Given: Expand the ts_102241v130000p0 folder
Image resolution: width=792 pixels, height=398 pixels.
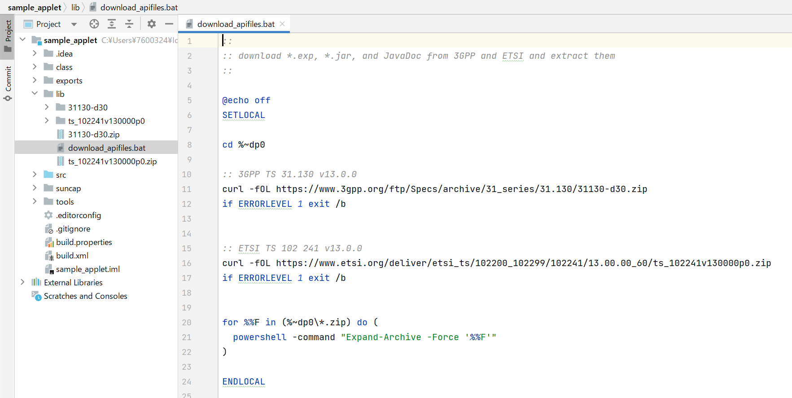Looking at the screenshot, I should point(47,121).
